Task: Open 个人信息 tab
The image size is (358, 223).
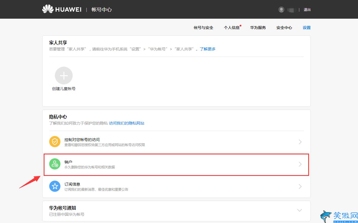Action: click(232, 28)
